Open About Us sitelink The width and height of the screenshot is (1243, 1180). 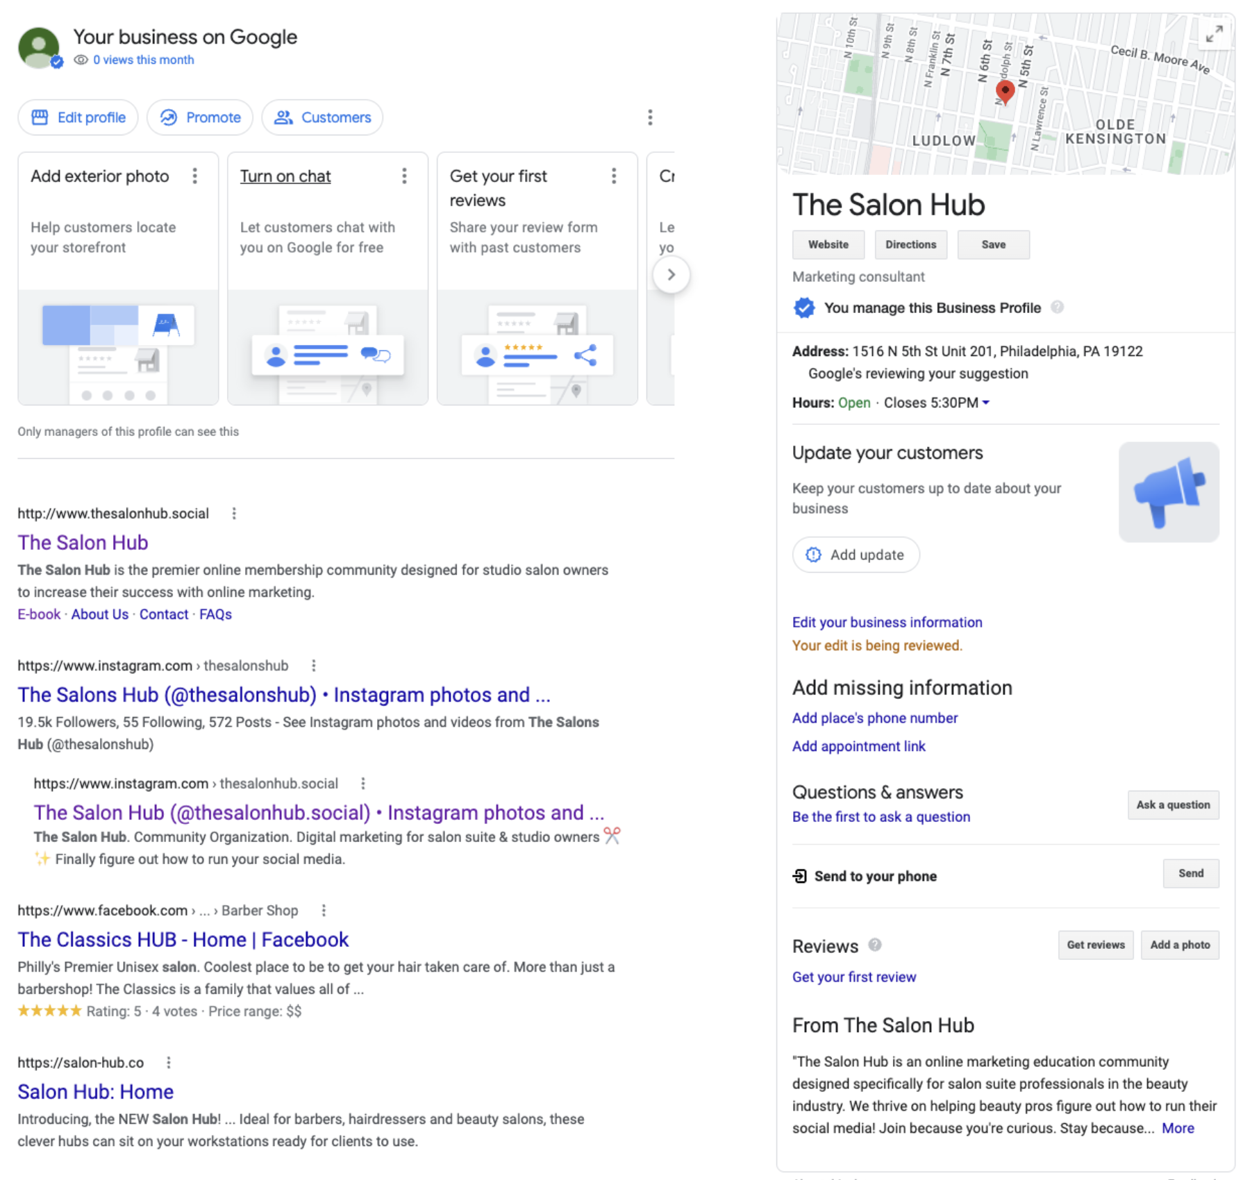coord(100,614)
